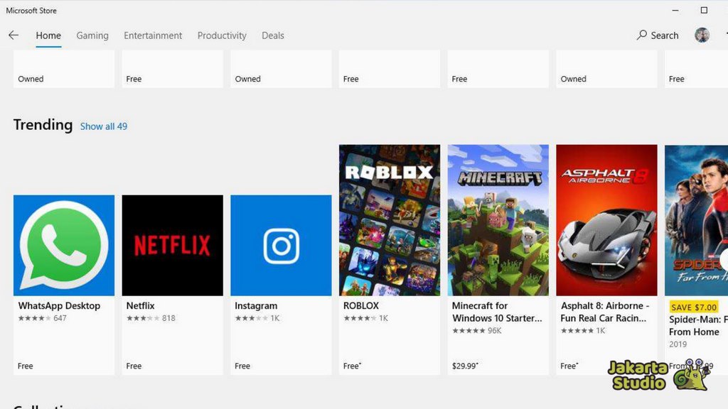Screen dimensions: 728x409
Task: Click the $29.99 Minecraft price
Action: click(x=465, y=366)
